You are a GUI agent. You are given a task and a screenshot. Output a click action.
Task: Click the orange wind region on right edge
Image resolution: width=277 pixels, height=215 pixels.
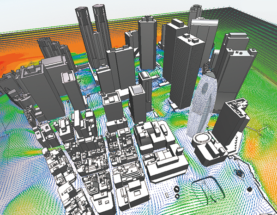(x=267, y=139)
